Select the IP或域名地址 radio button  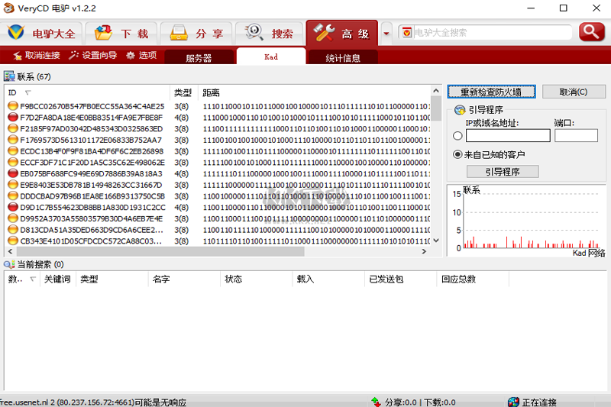[x=457, y=135]
